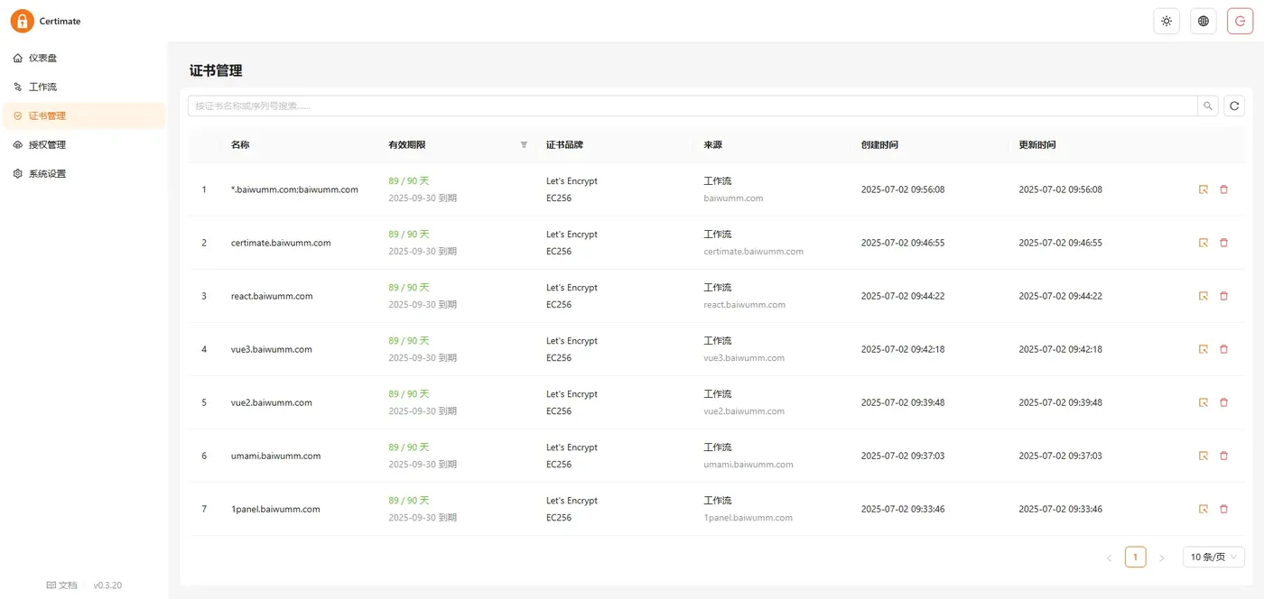1264x599 pixels.
Task: Open the 文档 documentation link
Action: pos(62,585)
